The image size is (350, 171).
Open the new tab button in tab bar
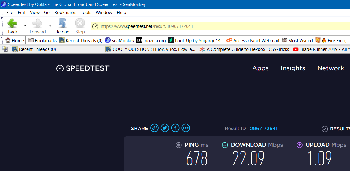5,49
